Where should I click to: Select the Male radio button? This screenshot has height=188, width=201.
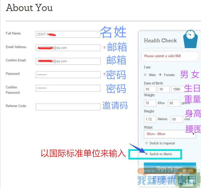point(145,75)
